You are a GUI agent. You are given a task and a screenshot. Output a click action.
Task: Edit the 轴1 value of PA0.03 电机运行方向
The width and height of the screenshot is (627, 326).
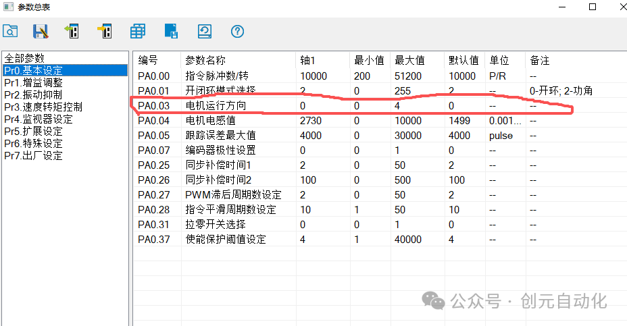[x=323, y=106]
